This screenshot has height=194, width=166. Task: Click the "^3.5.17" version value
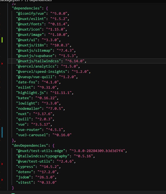(41, 125)
